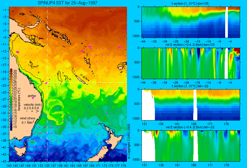
Task: Click -4 tick under lon=155 temperature section
Action: (230, 41)
